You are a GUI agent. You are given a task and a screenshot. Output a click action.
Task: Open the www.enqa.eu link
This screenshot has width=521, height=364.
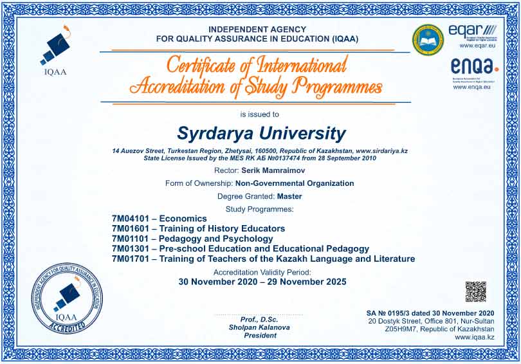(x=472, y=86)
